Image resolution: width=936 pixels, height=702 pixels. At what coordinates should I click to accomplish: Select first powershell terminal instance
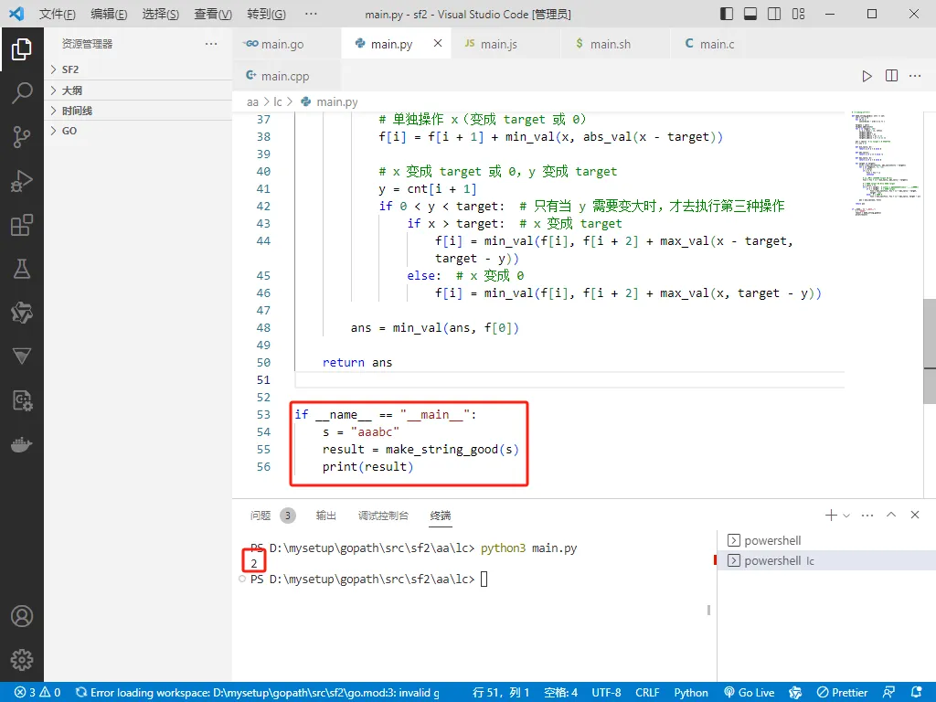pos(826,540)
